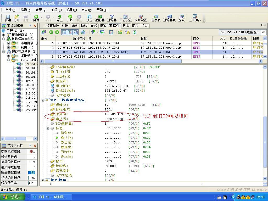Click the 新建 (New) toolbar icon

(8, 17)
